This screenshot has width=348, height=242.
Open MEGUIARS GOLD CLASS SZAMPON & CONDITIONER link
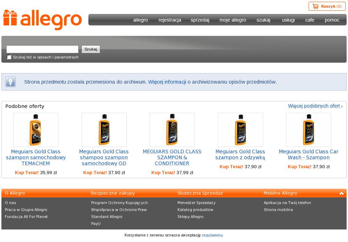point(172,157)
